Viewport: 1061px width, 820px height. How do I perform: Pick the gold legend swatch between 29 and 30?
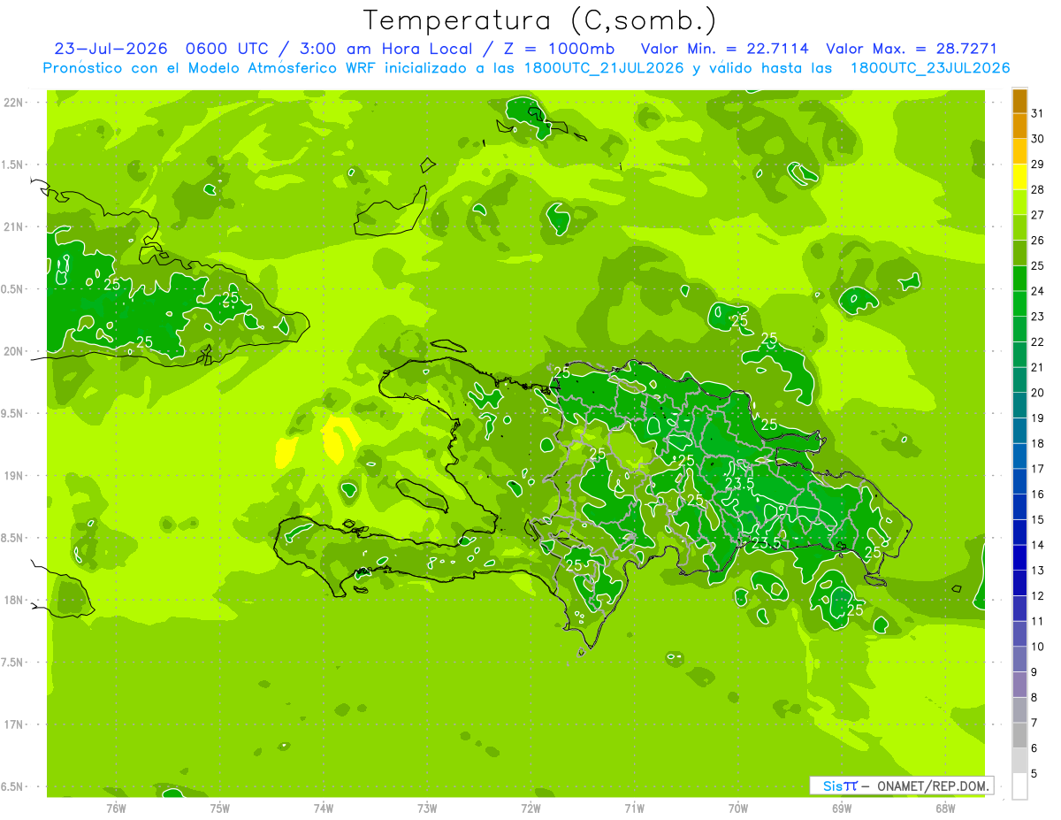[x=1019, y=152]
